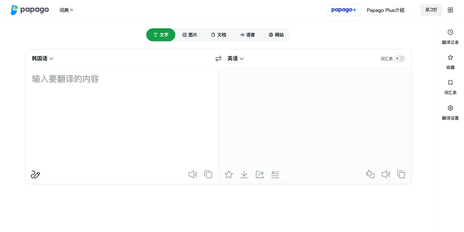The width and height of the screenshot is (464, 232).
Task: Click the 로그인 login button
Action: (x=431, y=10)
